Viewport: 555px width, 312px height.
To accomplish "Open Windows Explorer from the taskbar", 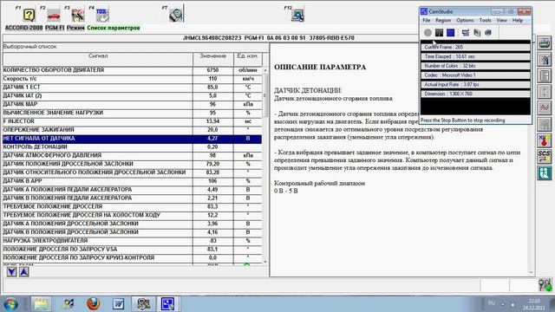I will pos(41,304).
